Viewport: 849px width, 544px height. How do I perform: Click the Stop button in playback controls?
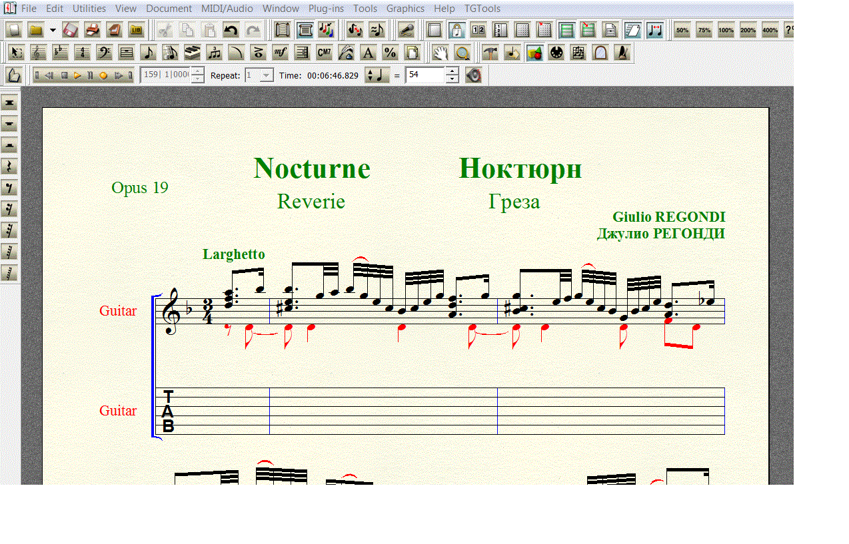pyautogui.click(x=65, y=75)
